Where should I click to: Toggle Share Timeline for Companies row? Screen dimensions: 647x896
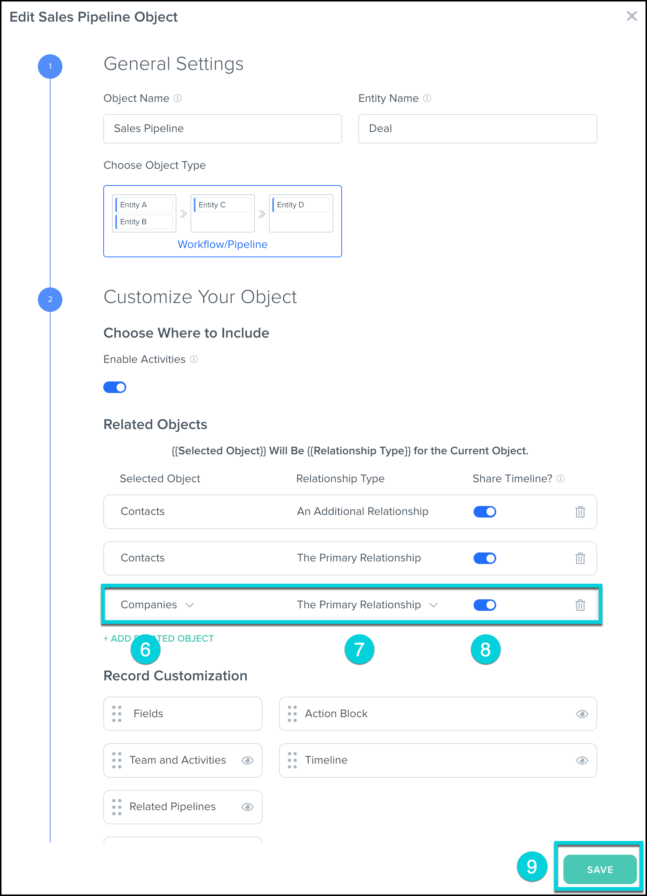coord(484,605)
